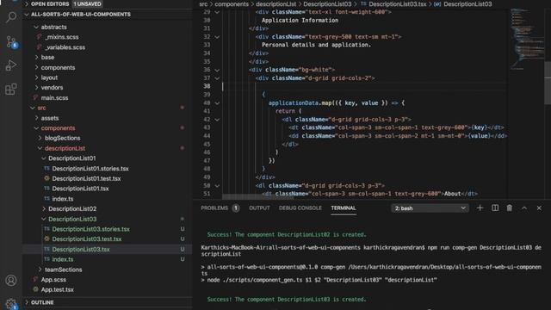The width and height of the screenshot is (551, 310).
Task: Fold code at line 36 chevron
Action: click(217, 70)
